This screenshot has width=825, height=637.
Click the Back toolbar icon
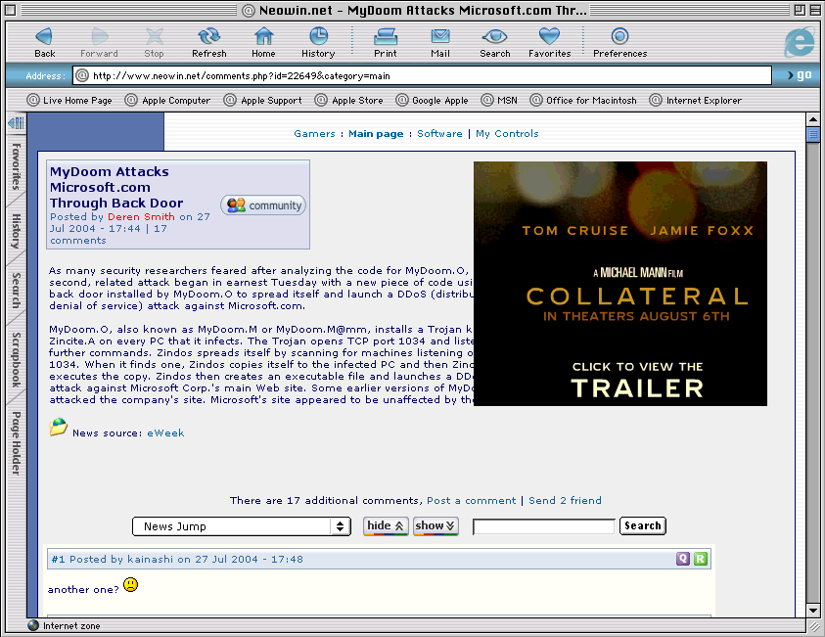(x=44, y=36)
